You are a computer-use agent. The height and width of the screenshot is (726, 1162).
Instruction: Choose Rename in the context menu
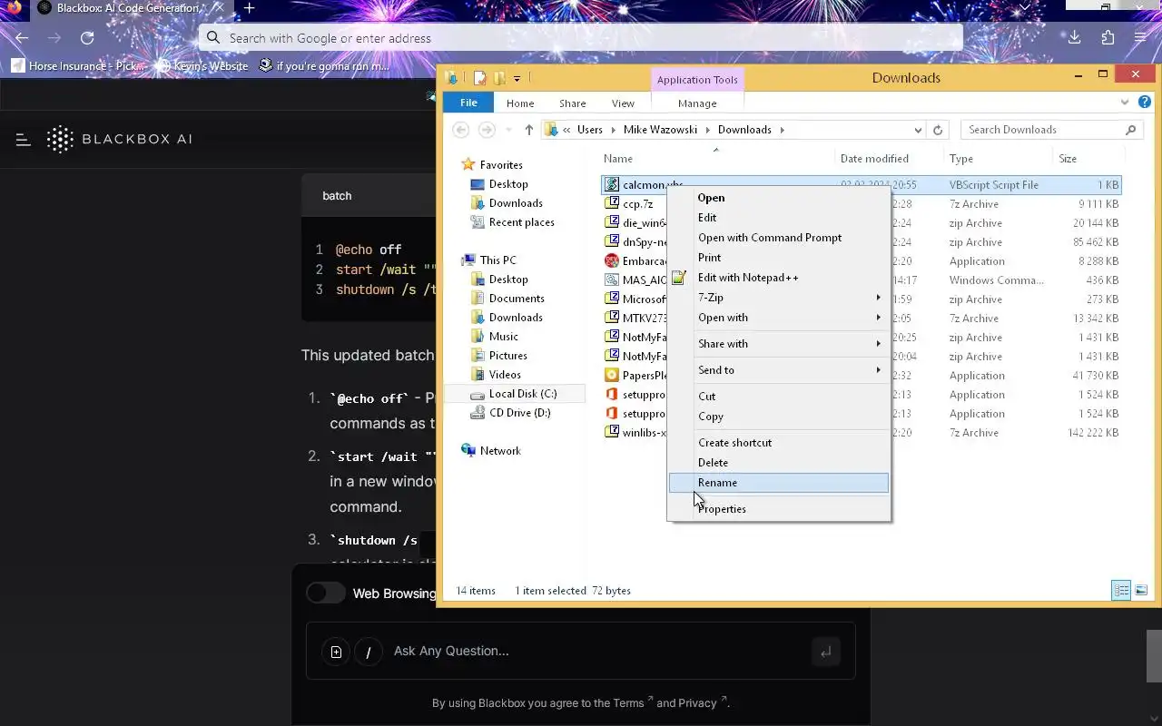[779, 483]
